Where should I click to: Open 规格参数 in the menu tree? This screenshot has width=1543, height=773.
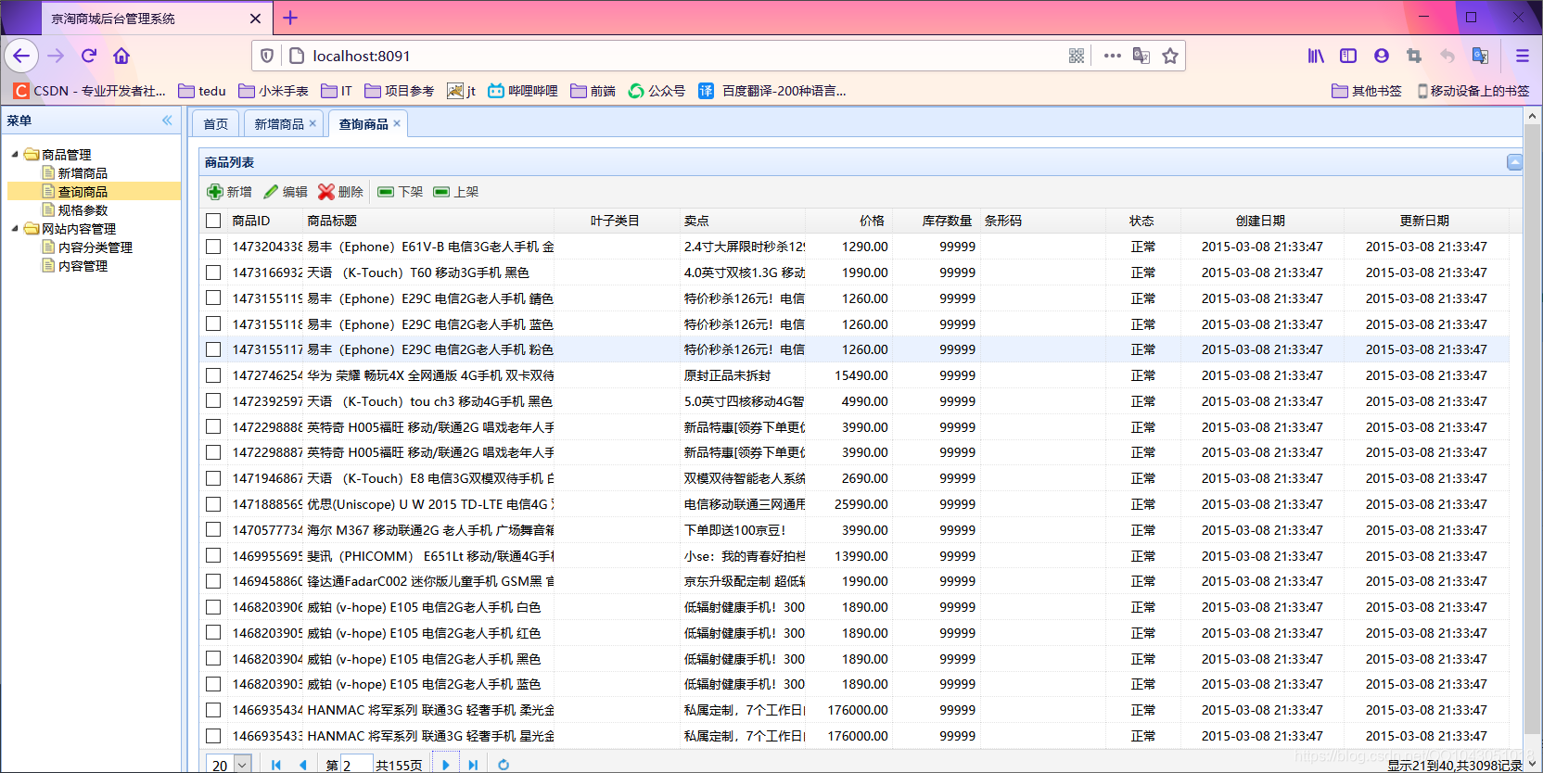tap(83, 210)
